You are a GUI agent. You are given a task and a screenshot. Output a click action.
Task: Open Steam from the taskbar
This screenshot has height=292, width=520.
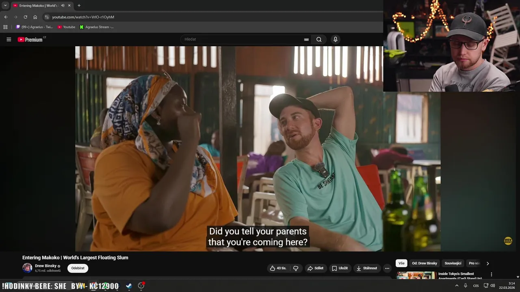(129, 286)
